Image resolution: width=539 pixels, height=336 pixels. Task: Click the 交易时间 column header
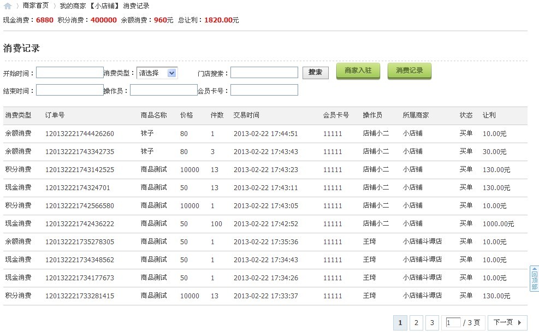tap(246, 115)
